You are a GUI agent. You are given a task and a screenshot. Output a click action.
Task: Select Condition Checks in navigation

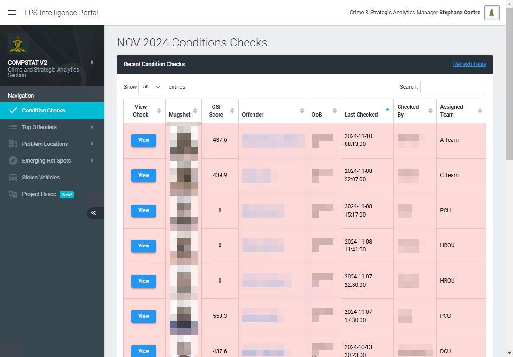point(43,111)
